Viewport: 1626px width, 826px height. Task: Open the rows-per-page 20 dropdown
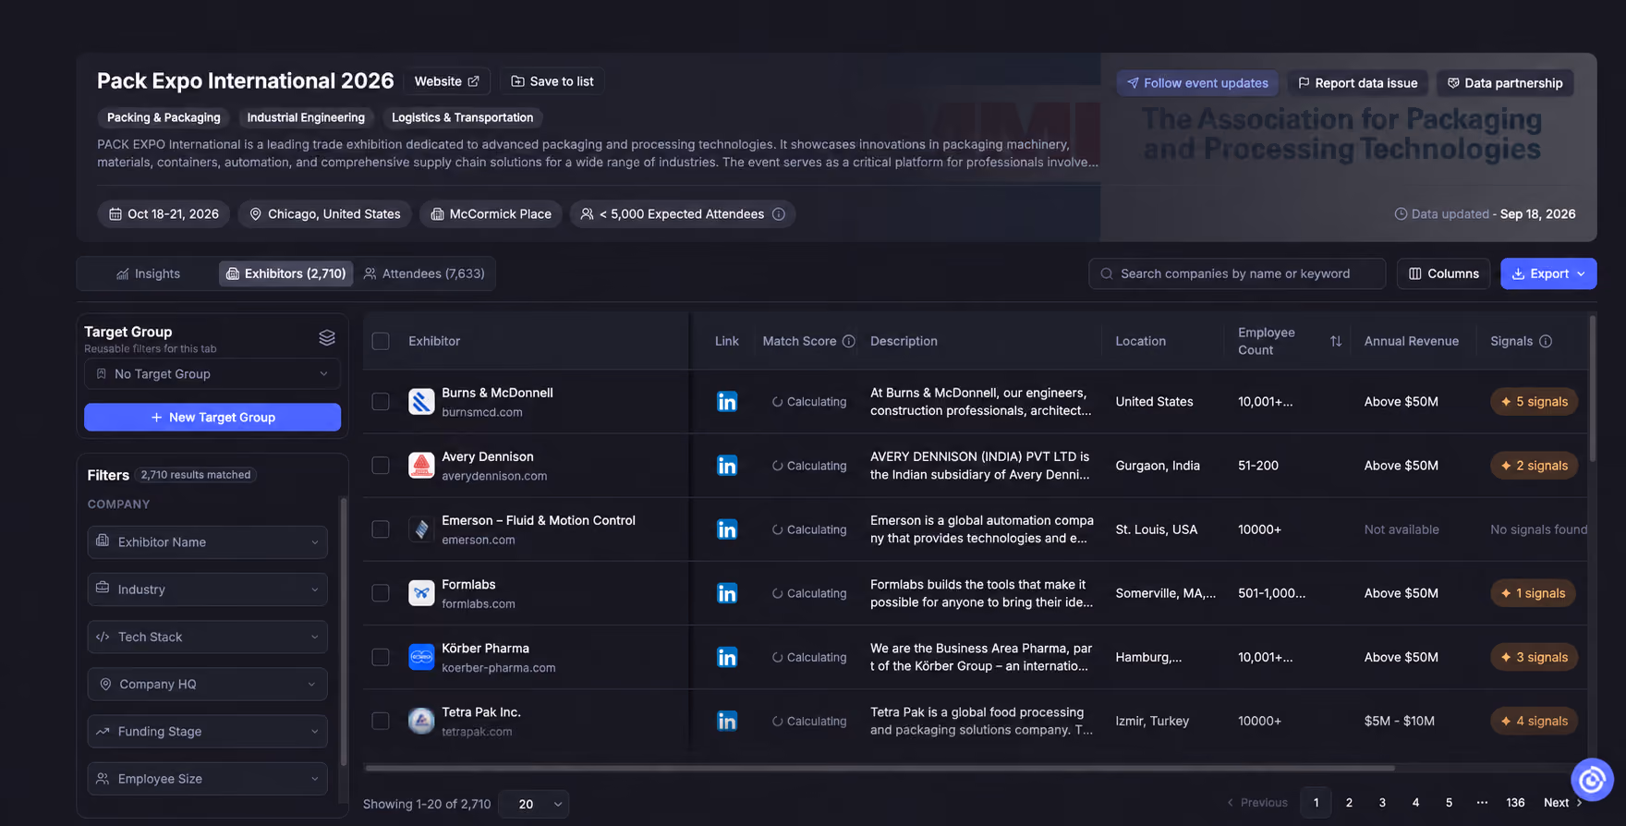pos(534,804)
